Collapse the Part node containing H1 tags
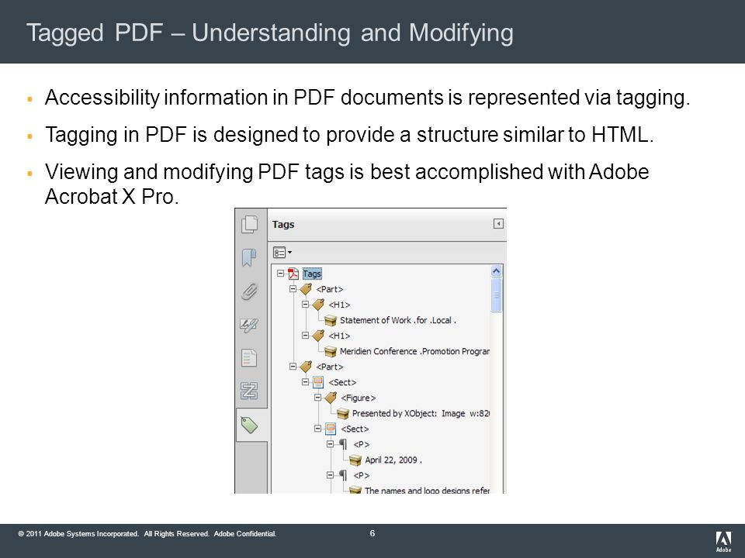The width and height of the screenshot is (745, 558). click(293, 289)
